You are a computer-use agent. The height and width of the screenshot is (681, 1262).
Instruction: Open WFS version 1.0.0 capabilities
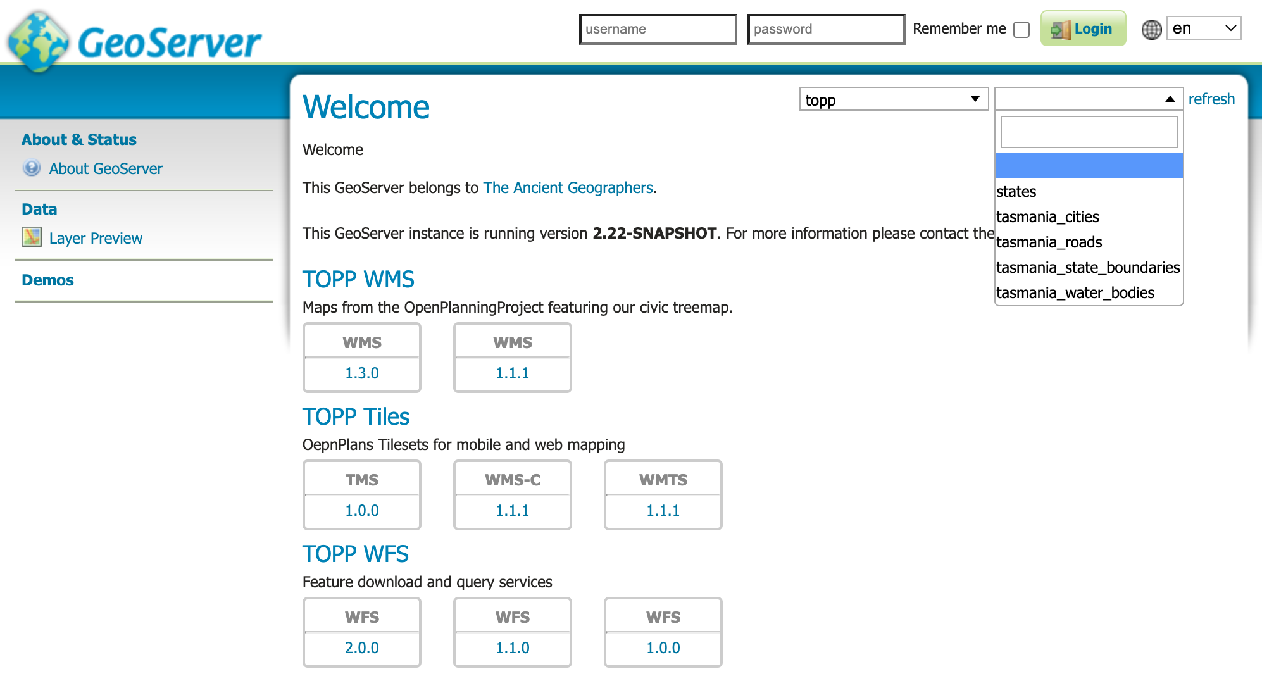(x=663, y=647)
